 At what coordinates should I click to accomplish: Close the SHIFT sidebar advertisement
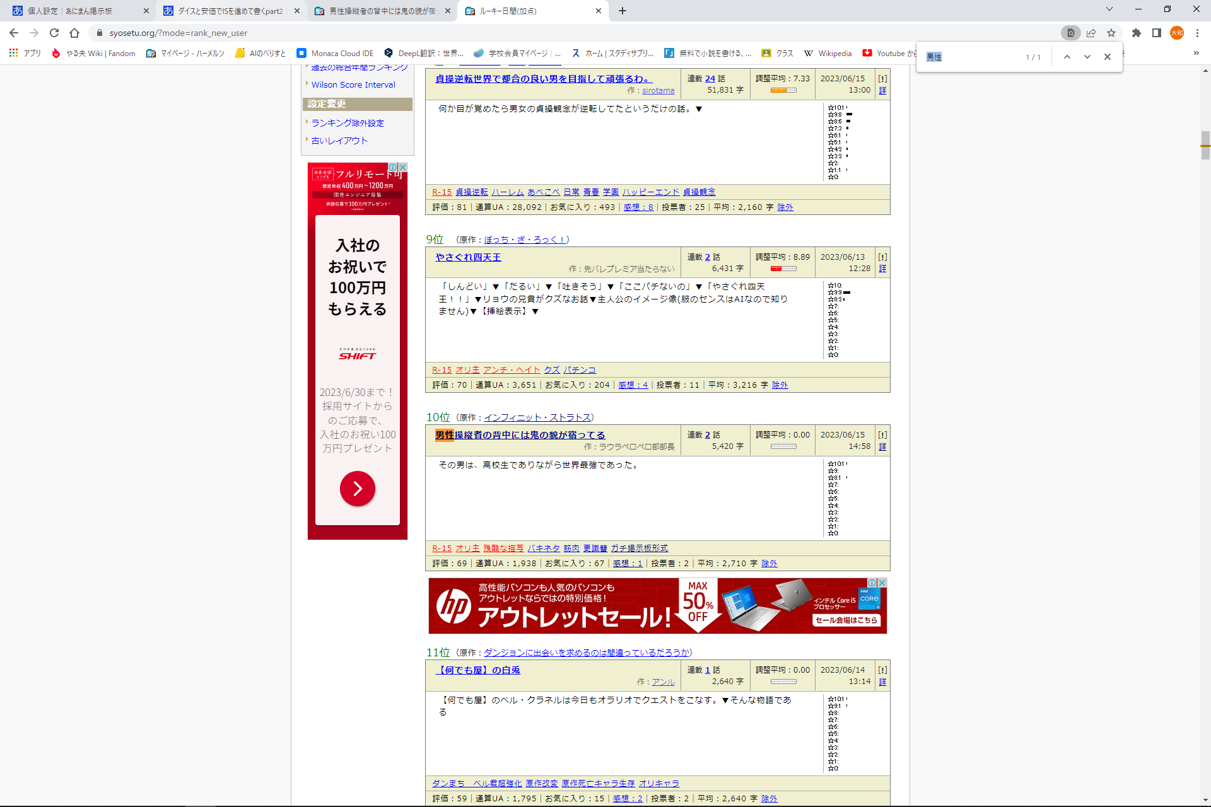point(402,167)
